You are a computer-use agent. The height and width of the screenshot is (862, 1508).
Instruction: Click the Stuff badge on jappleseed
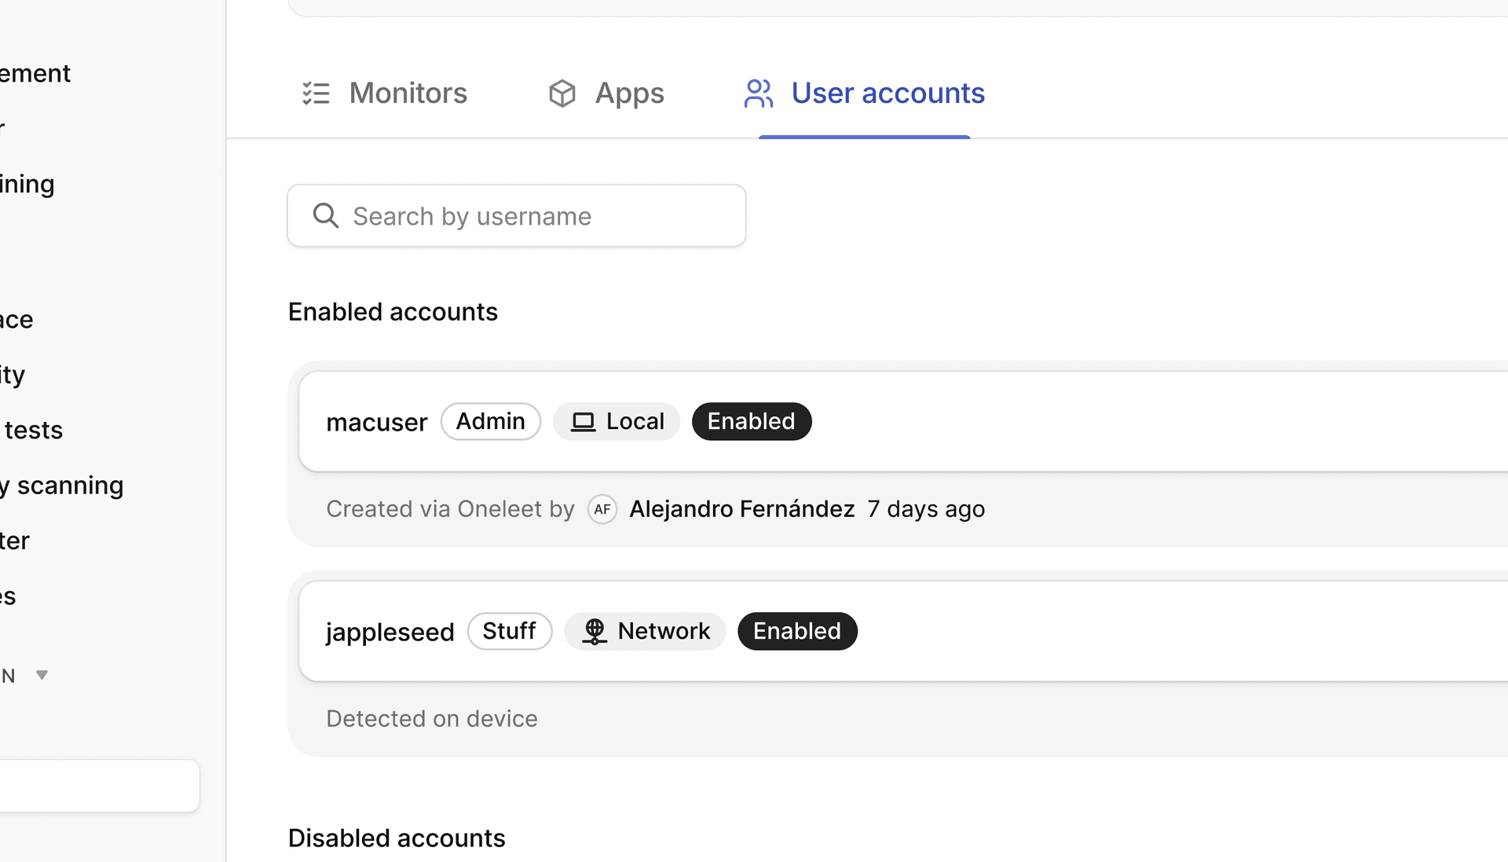click(x=509, y=630)
